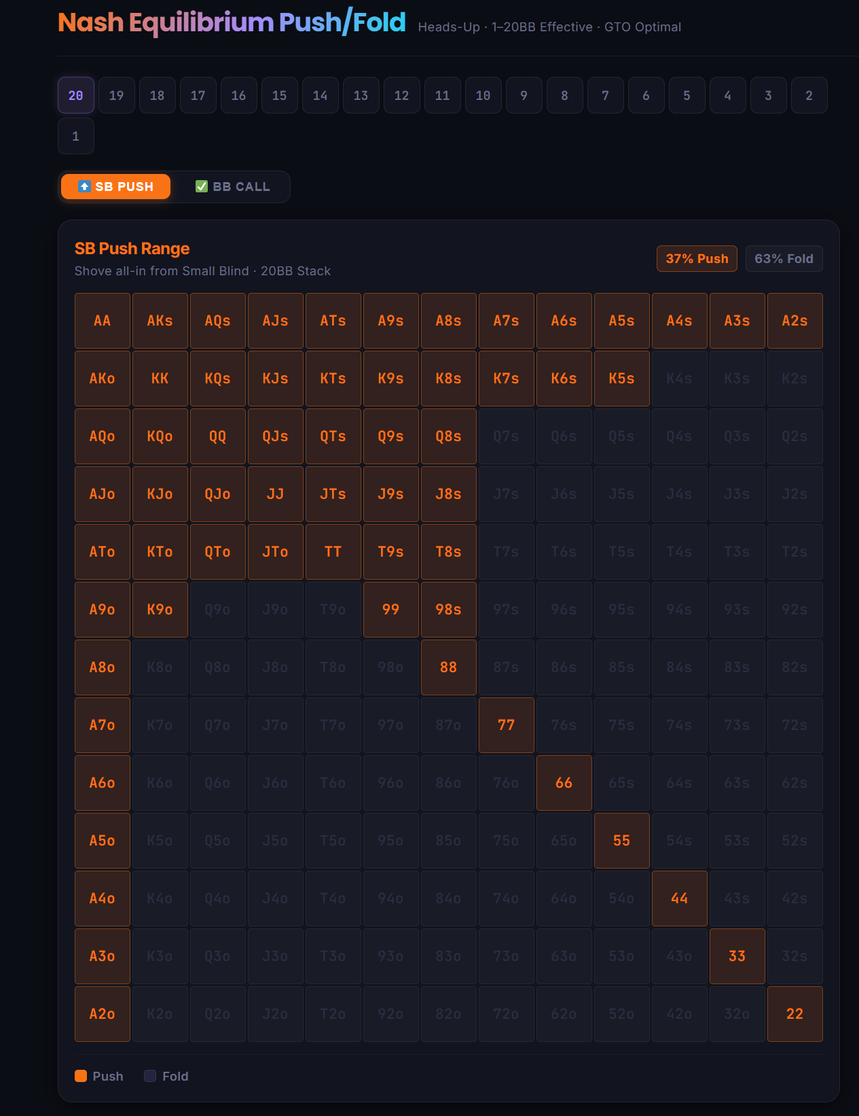Click the A5o hand cell
Screen dimensions: 859x1116
coord(103,841)
